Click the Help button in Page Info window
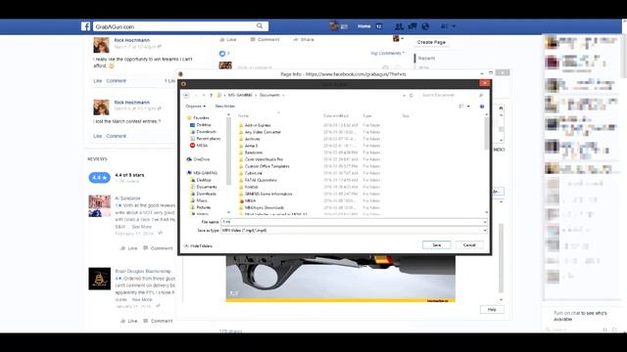The height and width of the screenshot is (352, 627). pyautogui.click(x=492, y=309)
